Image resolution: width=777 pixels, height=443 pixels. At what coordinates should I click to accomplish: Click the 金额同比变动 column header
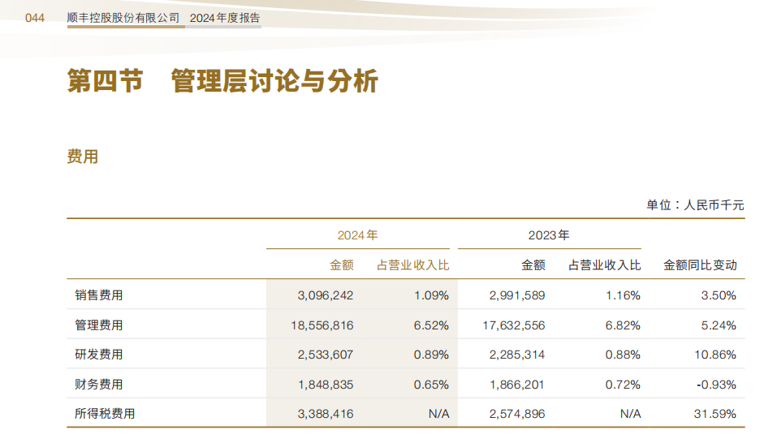pos(700,265)
